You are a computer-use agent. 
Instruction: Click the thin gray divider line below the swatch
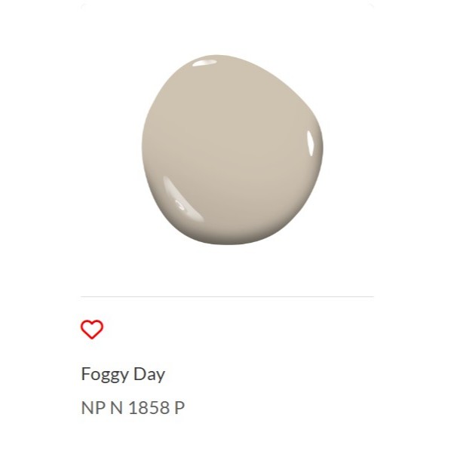coord(227,296)
